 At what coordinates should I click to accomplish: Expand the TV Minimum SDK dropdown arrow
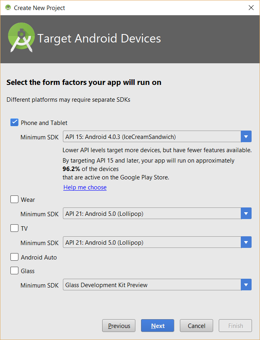[246, 242]
